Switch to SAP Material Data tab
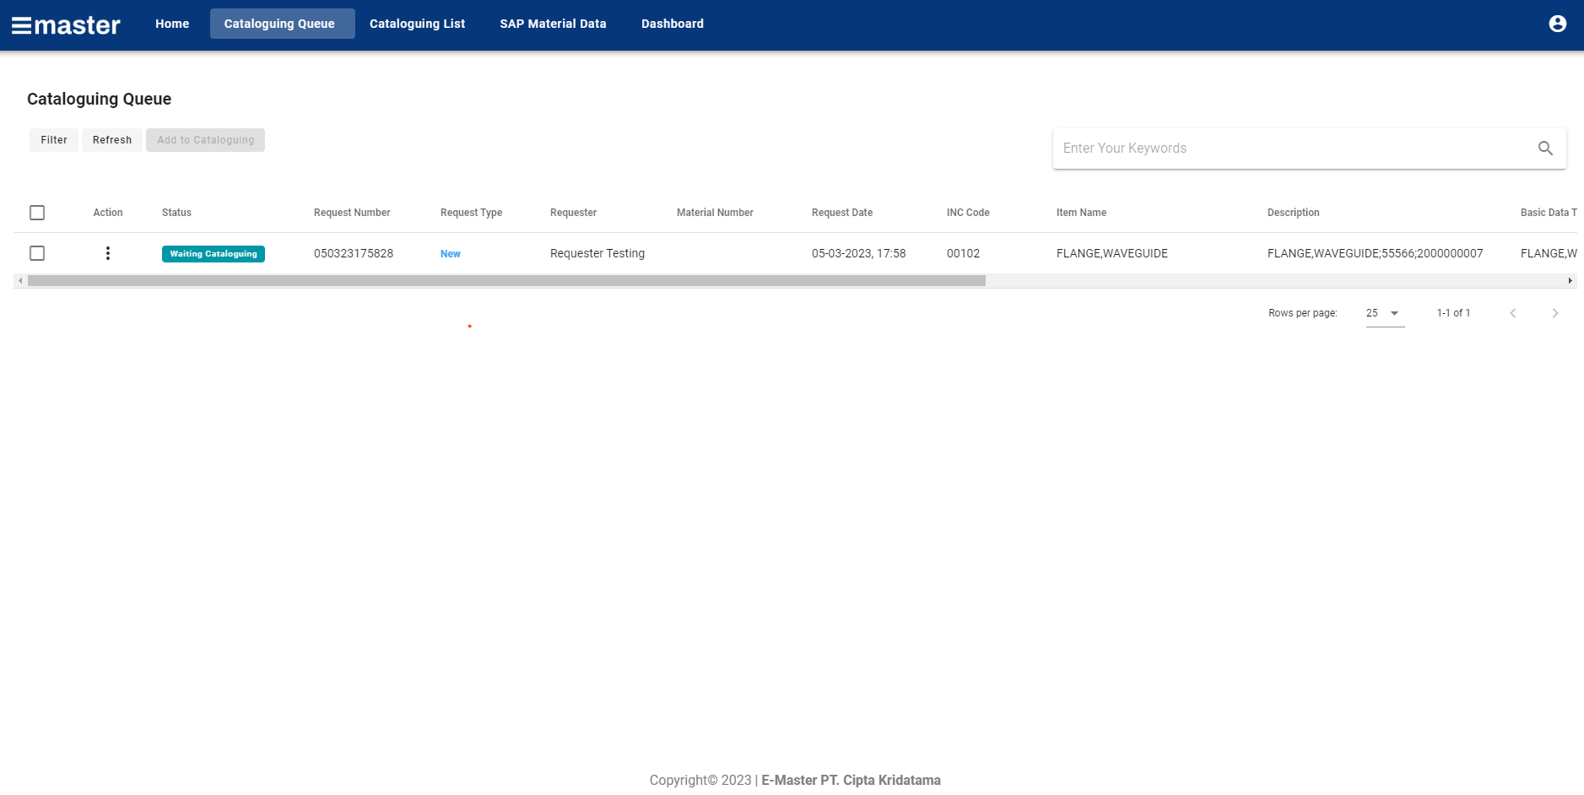This screenshot has width=1584, height=795. [x=553, y=24]
